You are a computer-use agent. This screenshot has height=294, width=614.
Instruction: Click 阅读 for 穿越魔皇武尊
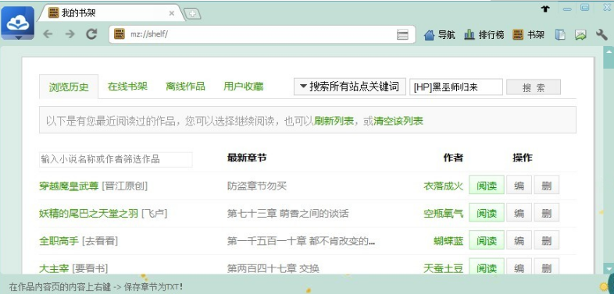(487, 185)
